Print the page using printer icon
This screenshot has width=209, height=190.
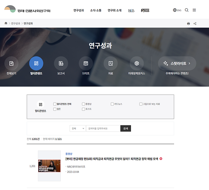pos(188,24)
